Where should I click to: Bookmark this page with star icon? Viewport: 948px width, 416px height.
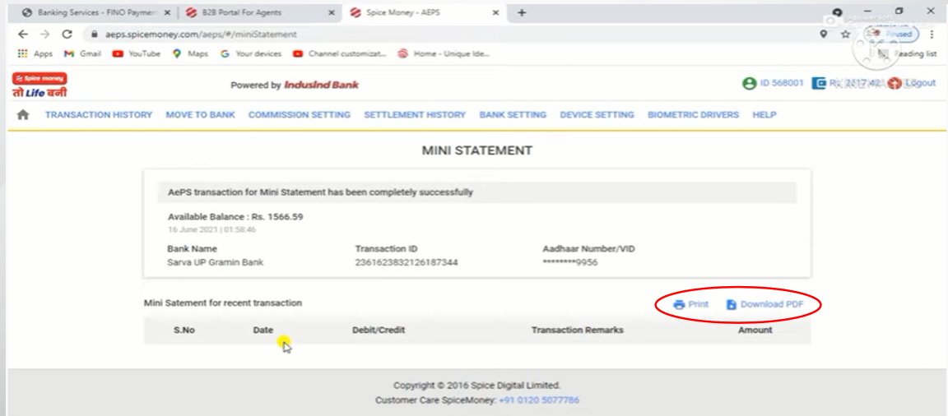click(x=845, y=35)
